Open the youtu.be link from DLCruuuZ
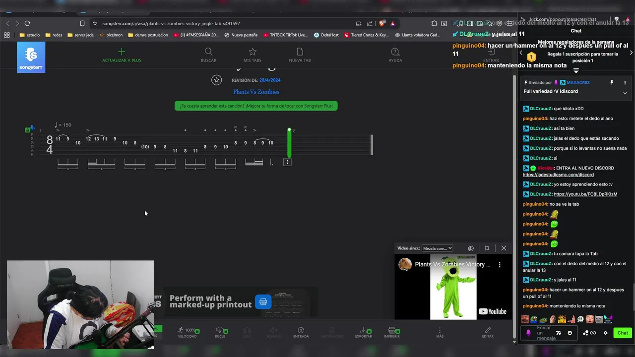 585,194
